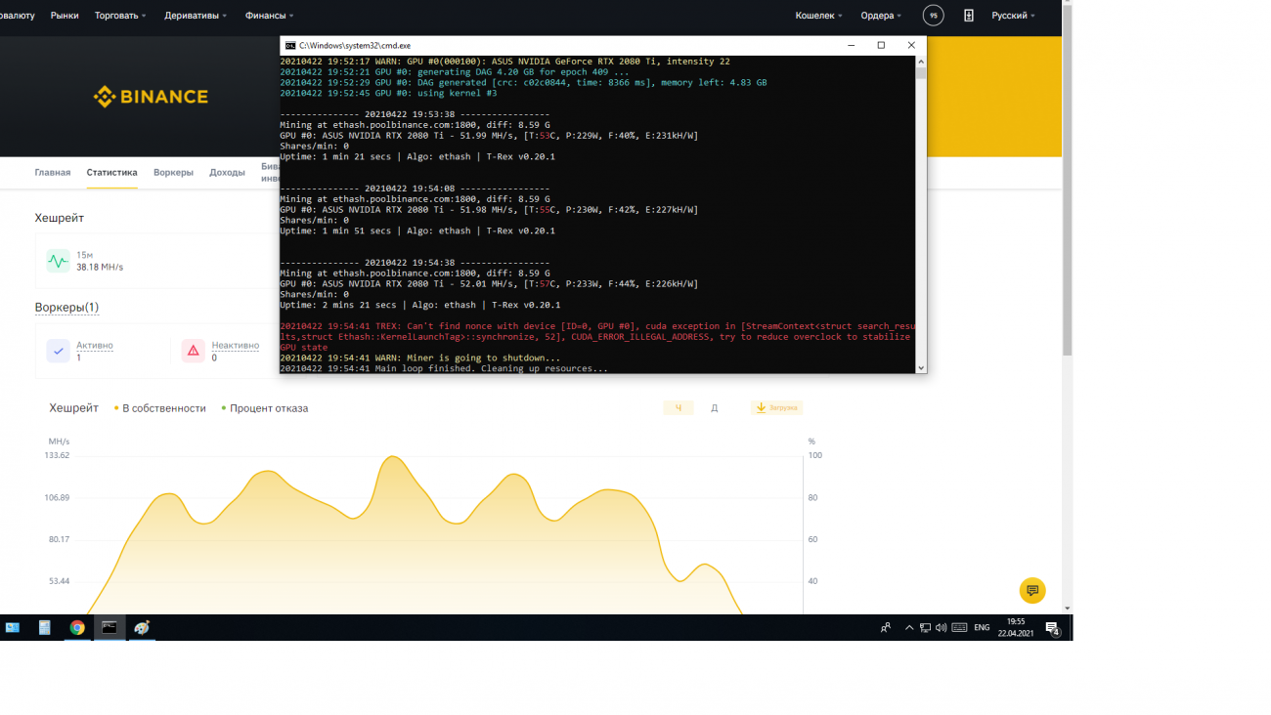Open the last pinned app on taskbar
Image resolution: width=1271 pixels, height=715 pixels.
click(x=142, y=628)
